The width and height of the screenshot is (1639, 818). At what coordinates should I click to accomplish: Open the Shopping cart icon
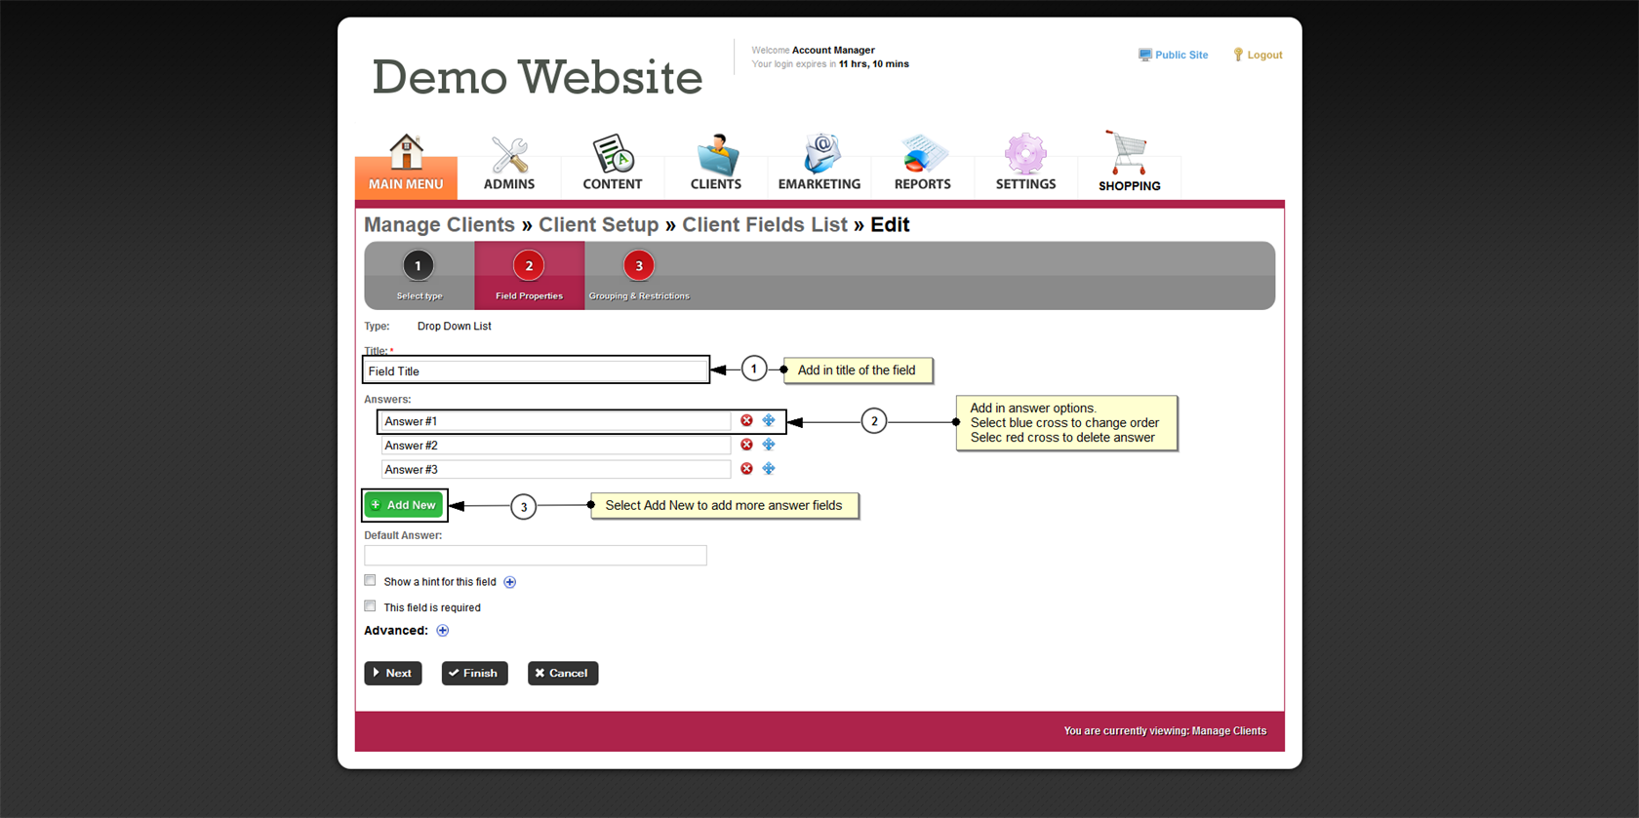1129,156
